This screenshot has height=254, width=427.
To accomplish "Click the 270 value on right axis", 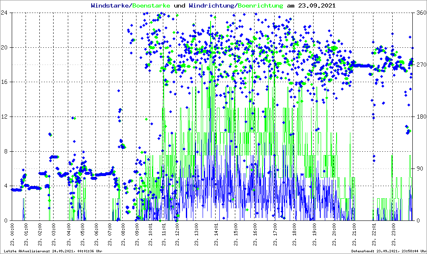I will pyautogui.click(x=421, y=65).
